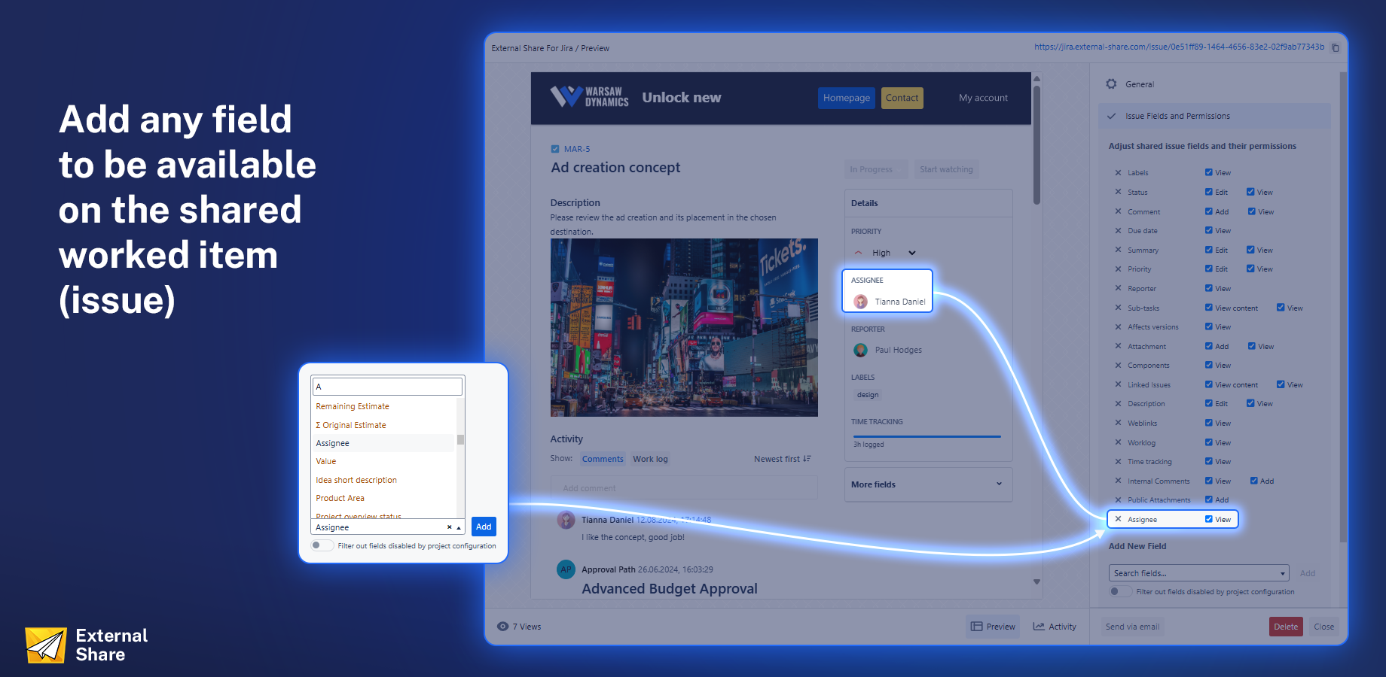Viewport: 1386px width, 677px height.
Task: Uncheck the Comment Add checkbox
Action: (1208, 211)
